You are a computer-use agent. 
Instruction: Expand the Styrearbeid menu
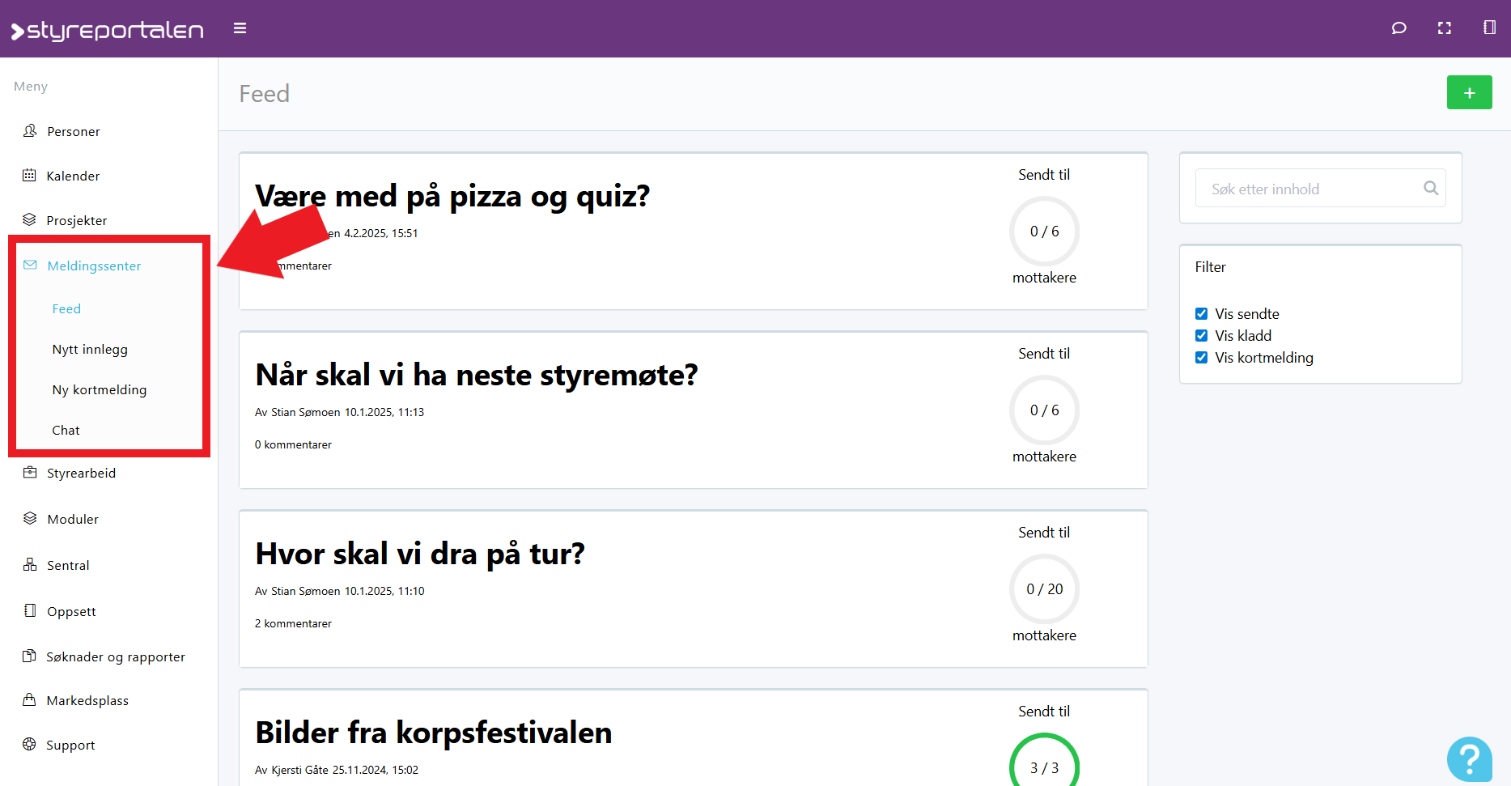[81, 473]
